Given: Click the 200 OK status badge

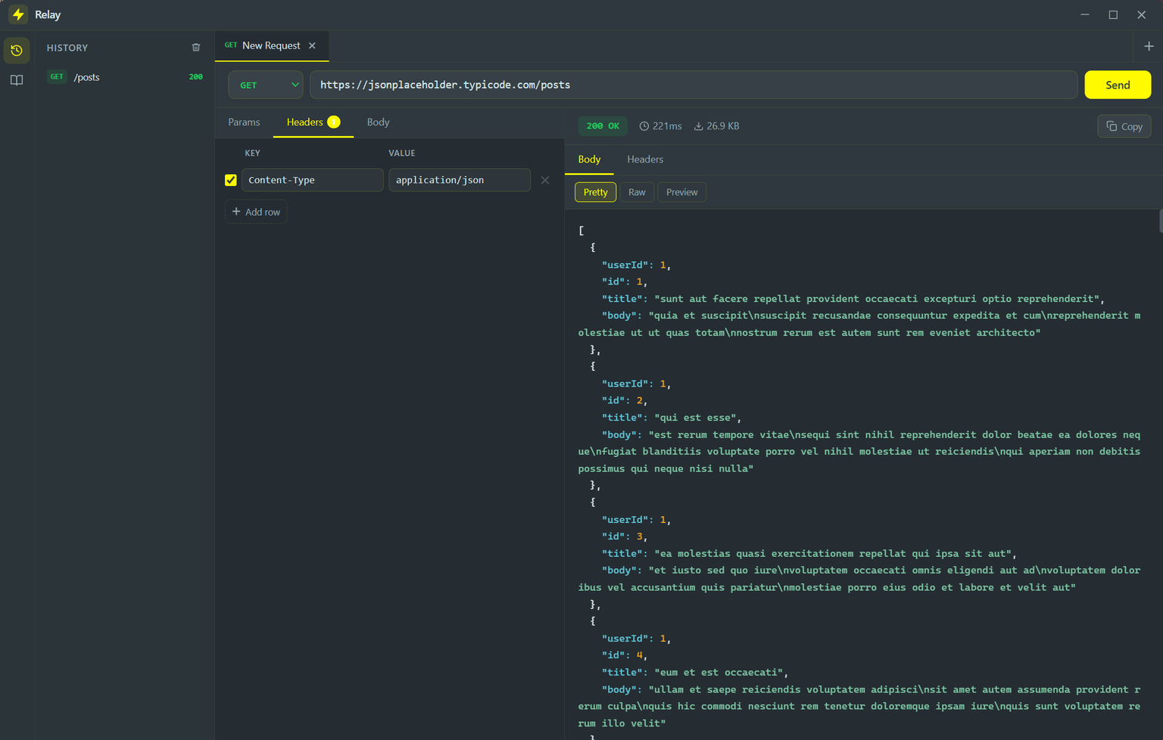Looking at the screenshot, I should 603,126.
